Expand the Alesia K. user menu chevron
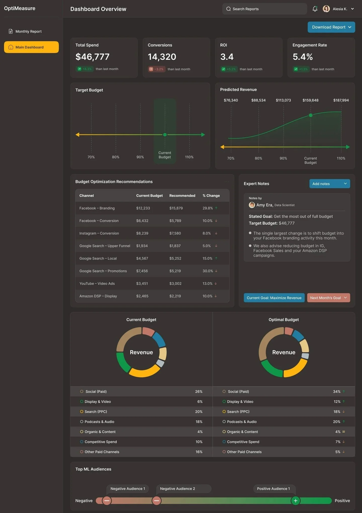The height and width of the screenshot is (513, 362). coord(352,9)
